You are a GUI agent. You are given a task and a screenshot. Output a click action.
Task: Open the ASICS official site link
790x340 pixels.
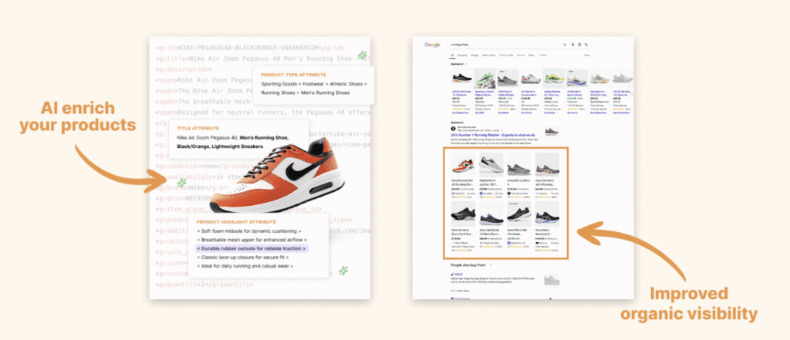[x=457, y=274]
